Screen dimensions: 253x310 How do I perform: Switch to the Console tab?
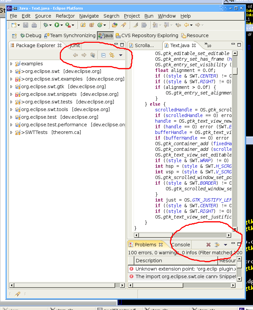click(x=181, y=245)
